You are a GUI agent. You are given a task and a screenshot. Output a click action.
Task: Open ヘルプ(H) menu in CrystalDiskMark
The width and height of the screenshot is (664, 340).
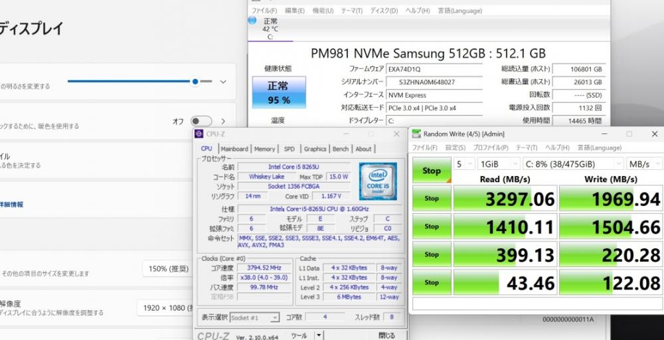(x=557, y=148)
